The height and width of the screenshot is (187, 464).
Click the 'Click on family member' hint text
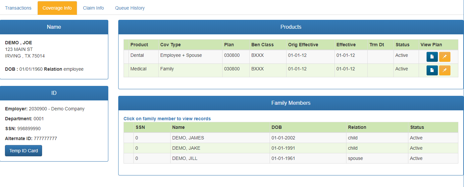click(x=167, y=119)
